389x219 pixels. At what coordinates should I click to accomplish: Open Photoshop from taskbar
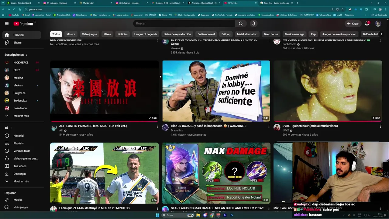click(x=232, y=215)
